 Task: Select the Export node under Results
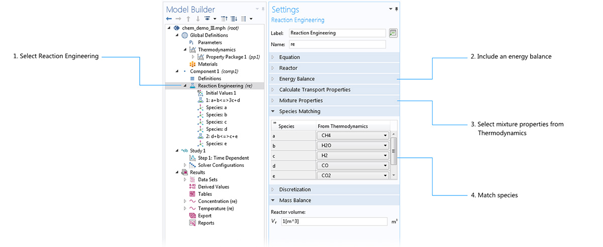tap(205, 216)
